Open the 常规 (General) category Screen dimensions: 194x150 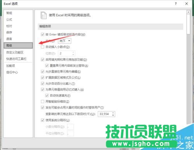(x=9, y=13)
